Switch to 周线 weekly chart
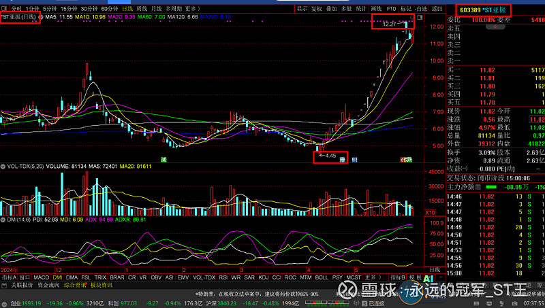This screenshot has width=545, height=308. [142, 9]
